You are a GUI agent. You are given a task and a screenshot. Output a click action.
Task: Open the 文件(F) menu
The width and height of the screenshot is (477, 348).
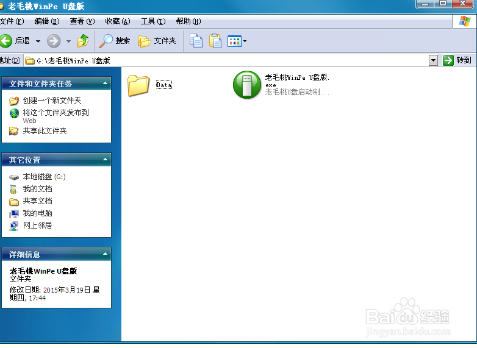coord(12,21)
